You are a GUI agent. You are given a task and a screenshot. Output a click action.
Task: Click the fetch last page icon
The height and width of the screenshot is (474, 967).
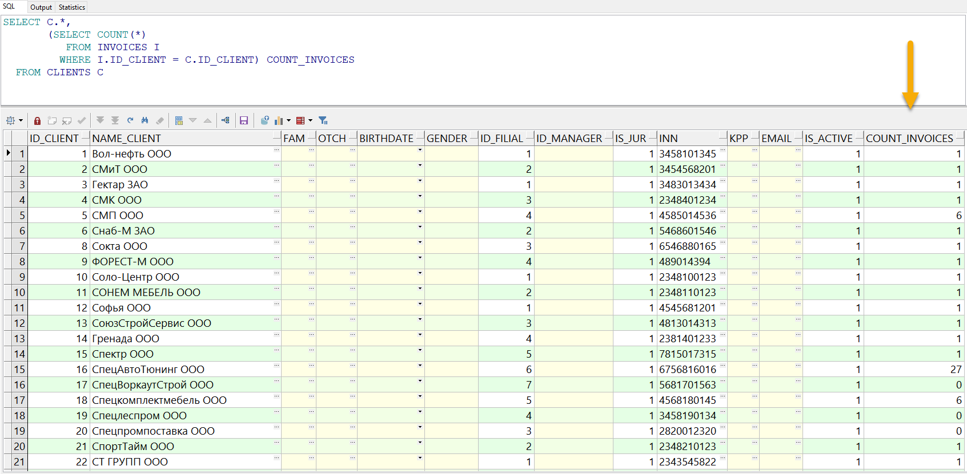115,120
